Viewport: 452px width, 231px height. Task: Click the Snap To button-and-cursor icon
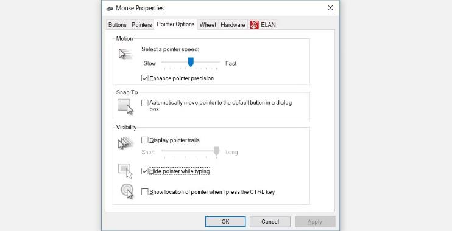tap(125, 107)
